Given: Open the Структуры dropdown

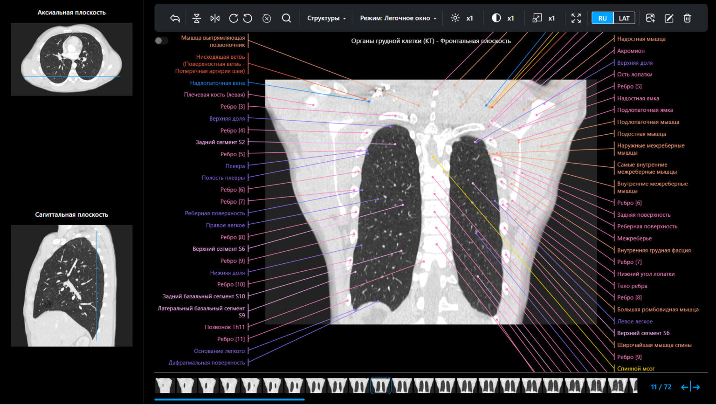Looking at the screenshot, I should (326, 18).
